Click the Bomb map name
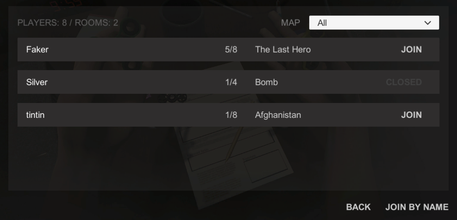The width and height of the screenshot is (457, 220). (x=266, y=82)
